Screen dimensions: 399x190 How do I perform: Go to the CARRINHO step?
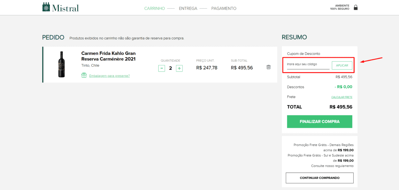[x=155, y=8]
